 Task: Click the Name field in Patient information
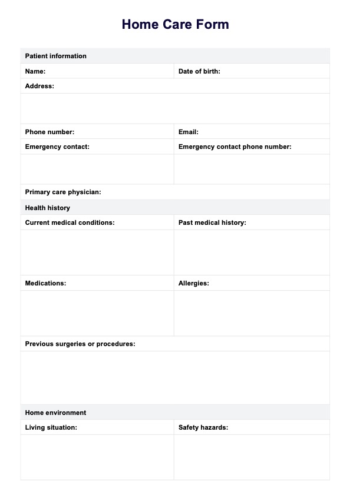point(97,71)
